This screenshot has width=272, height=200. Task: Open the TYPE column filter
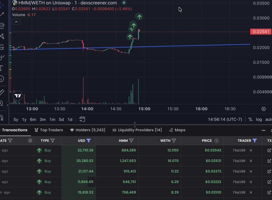[52, 141]
